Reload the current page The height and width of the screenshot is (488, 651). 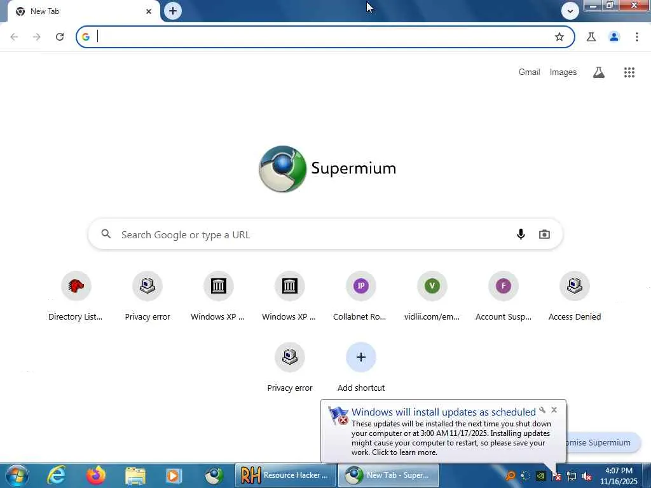pyautogui.click(x=60, y=37)
